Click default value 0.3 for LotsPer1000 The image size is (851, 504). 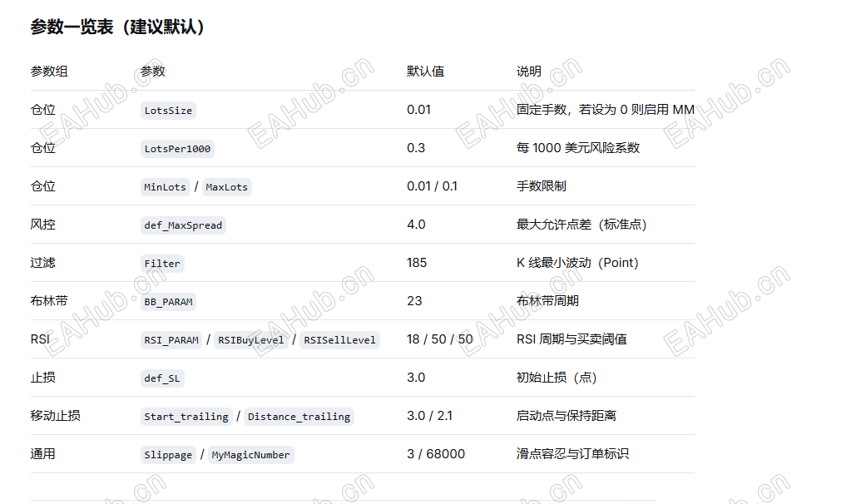[x=416, y=147]
